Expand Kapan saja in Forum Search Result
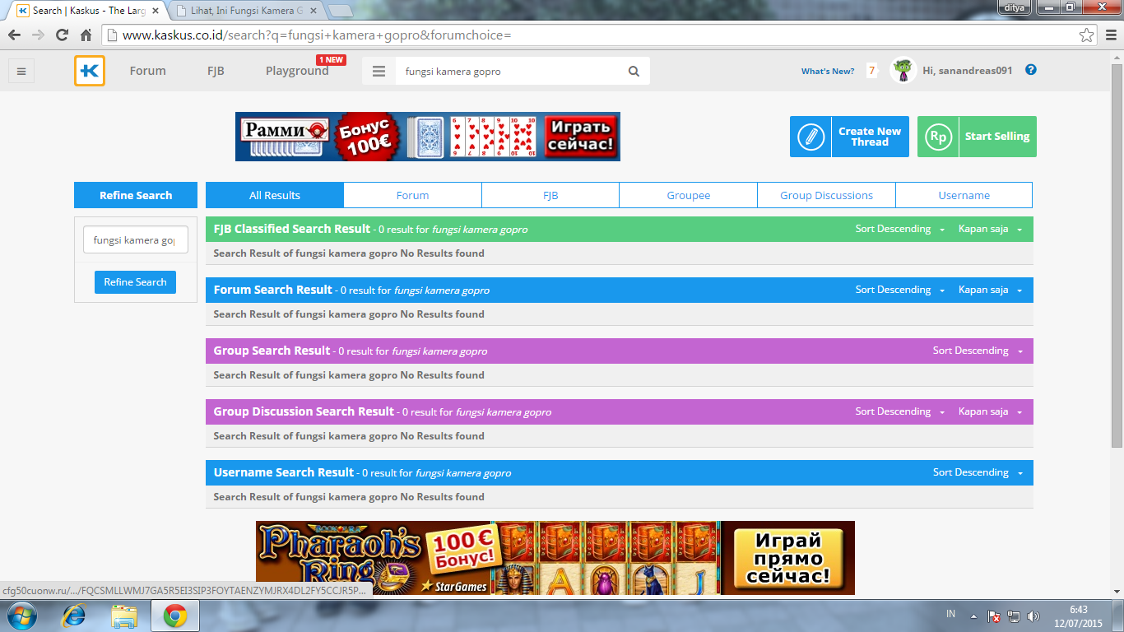Screen dimensions: 1124x632 (x=991, y=290)
